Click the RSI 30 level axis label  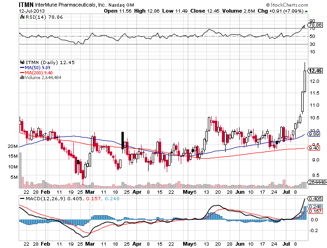pos(312,44)
